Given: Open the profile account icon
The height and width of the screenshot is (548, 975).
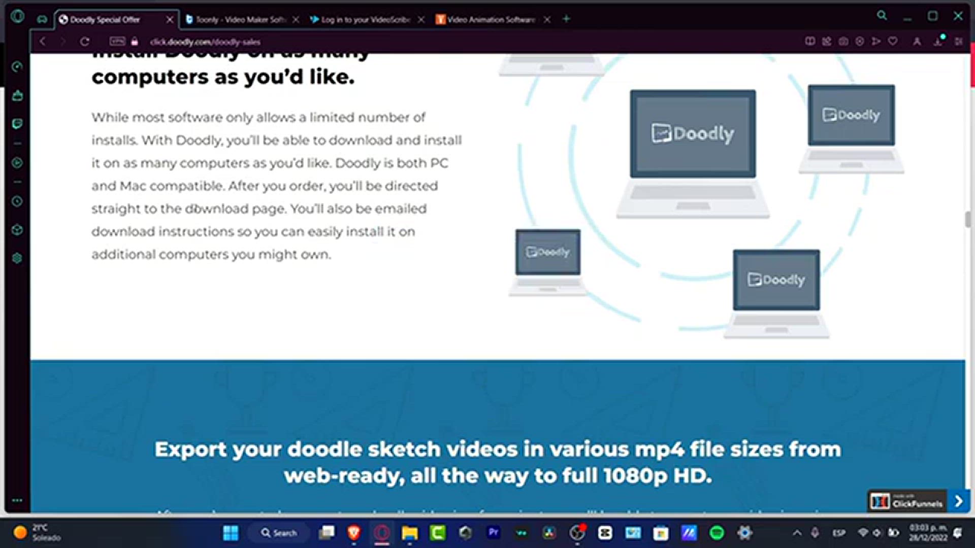Looking at the screenshot, I should point(917,42).
